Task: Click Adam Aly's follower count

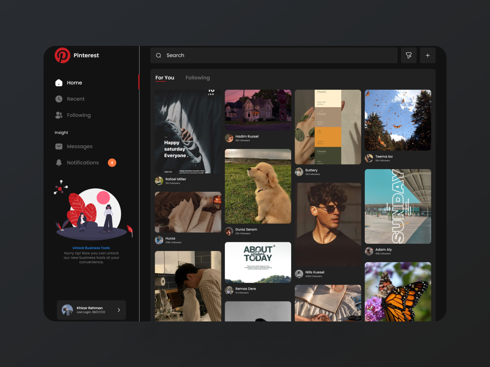Action: [383, 254]
